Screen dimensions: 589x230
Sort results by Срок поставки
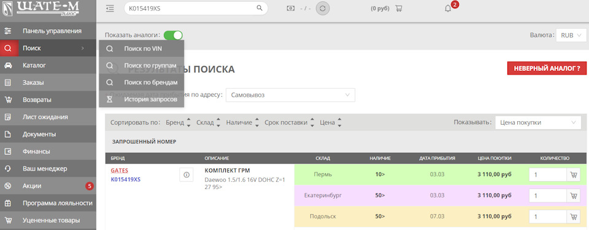point(289,122)
